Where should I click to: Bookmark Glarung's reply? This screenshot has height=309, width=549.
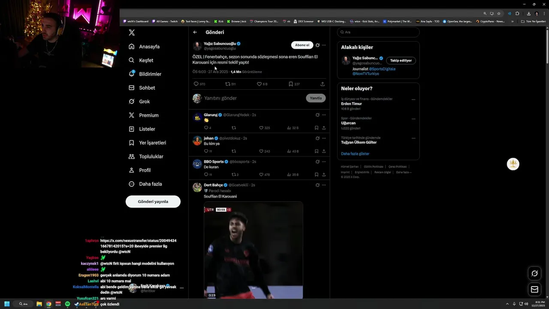click(317, 128)
